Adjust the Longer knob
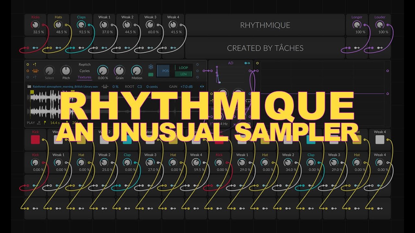The width and height of the screenshot is (415, 233). point(357,25)
